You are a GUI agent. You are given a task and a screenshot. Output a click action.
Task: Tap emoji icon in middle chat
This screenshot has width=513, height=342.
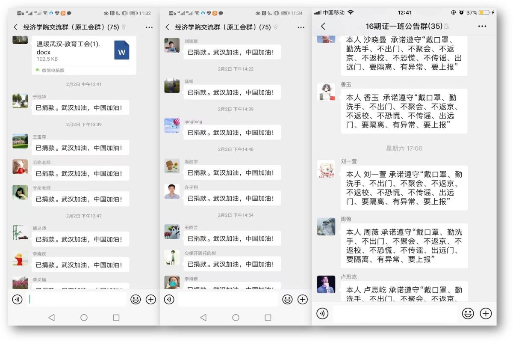point(287,300)
